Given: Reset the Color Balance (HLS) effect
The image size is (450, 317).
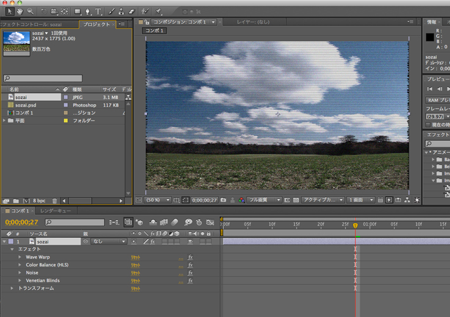Looking at the screenshot, I should 135,265.
